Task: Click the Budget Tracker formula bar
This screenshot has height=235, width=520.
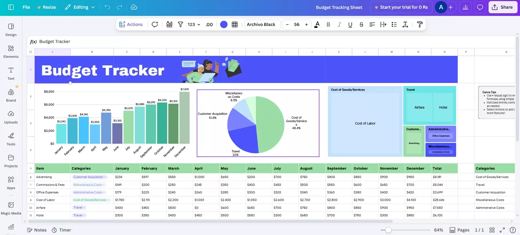Action: click(x=55, y=41)
